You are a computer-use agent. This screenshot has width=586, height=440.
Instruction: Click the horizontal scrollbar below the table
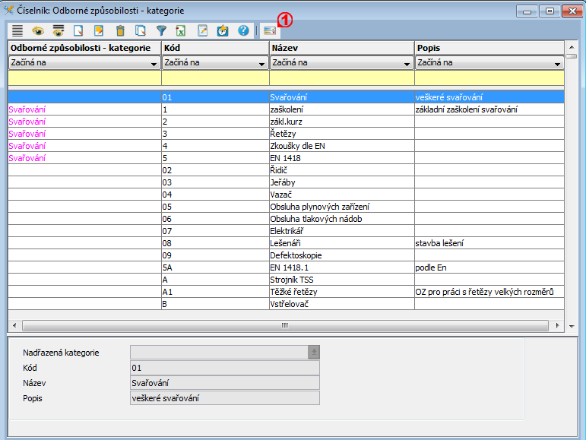(284, 325)
